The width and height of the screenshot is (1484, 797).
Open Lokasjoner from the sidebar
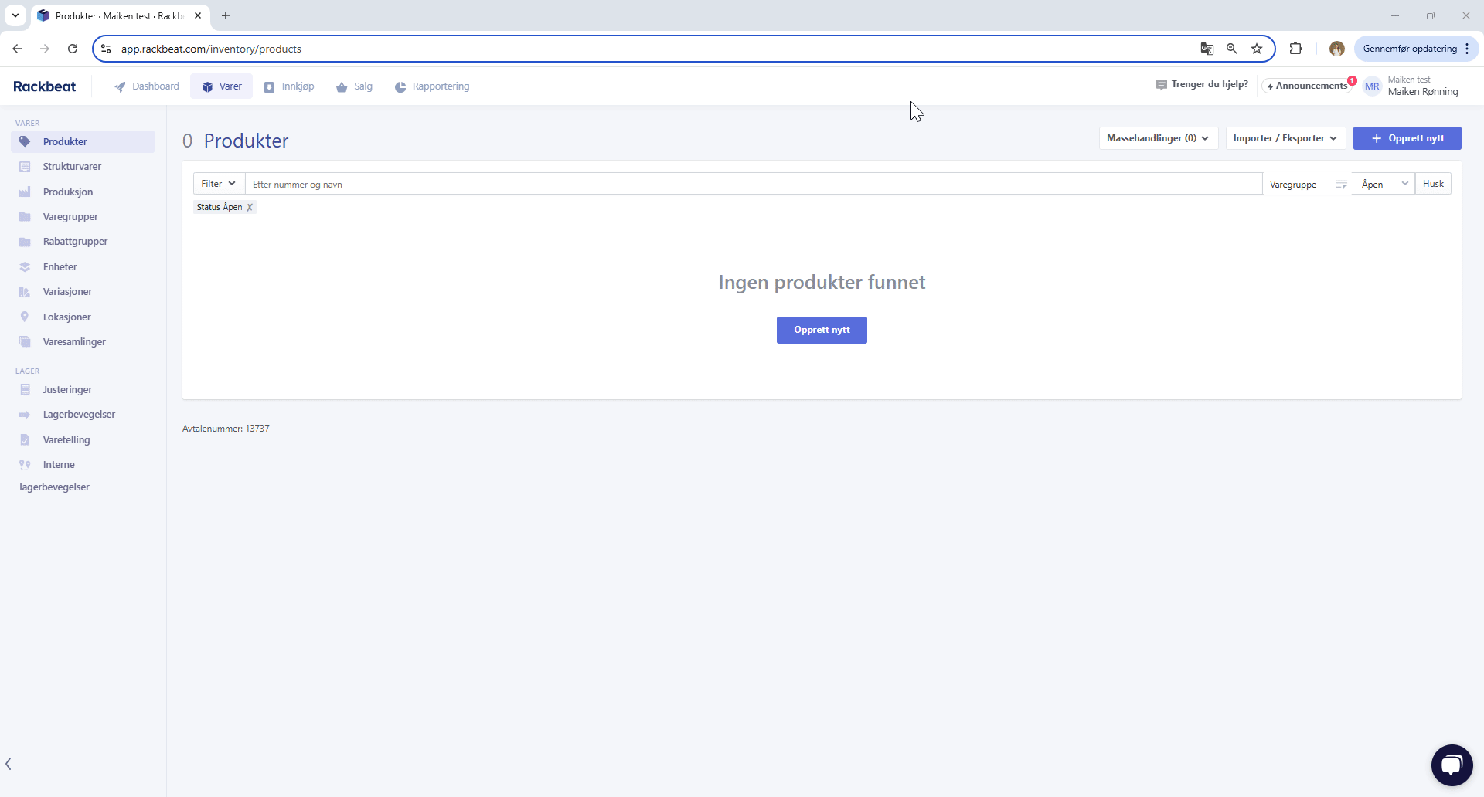[66, 317]
